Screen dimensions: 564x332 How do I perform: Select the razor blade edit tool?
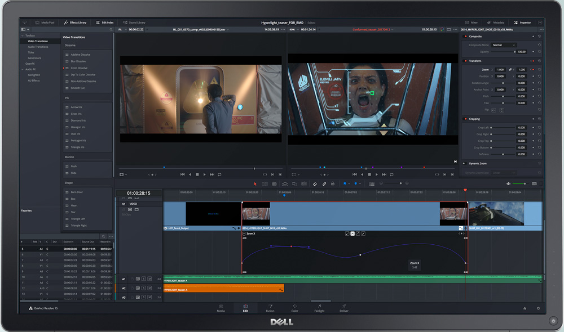[274, 183]
